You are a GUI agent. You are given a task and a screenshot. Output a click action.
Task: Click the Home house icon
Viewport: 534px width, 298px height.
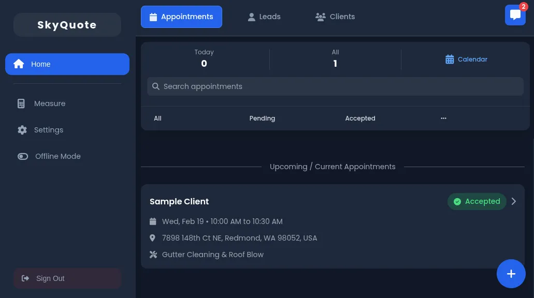19,64
